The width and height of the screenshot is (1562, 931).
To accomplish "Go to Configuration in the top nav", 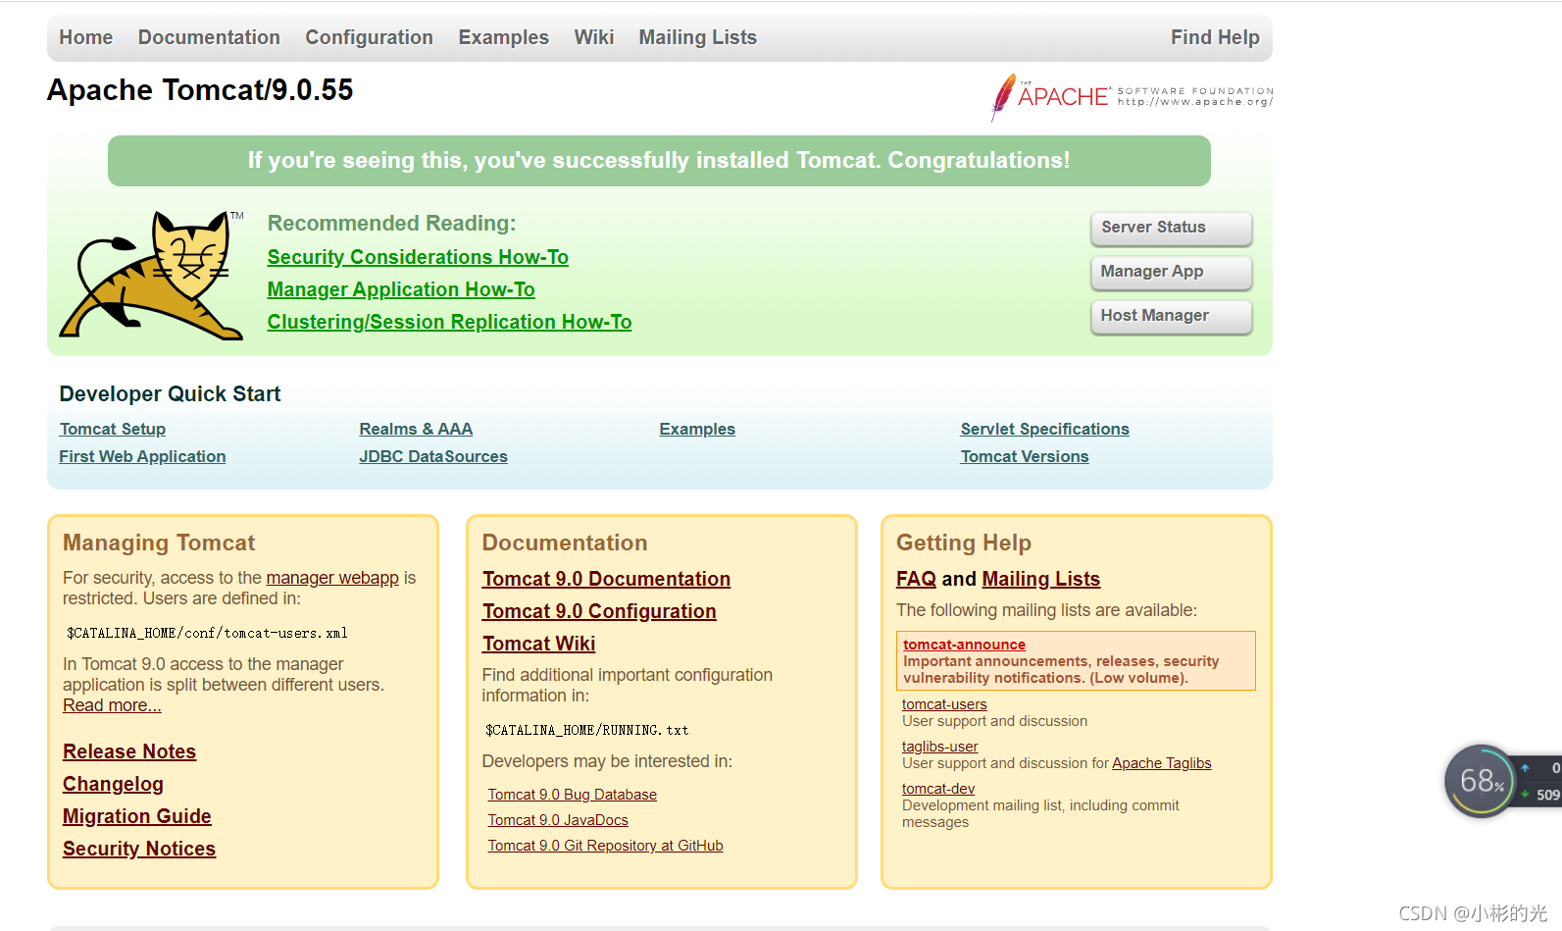I will [x=369, y=37].
